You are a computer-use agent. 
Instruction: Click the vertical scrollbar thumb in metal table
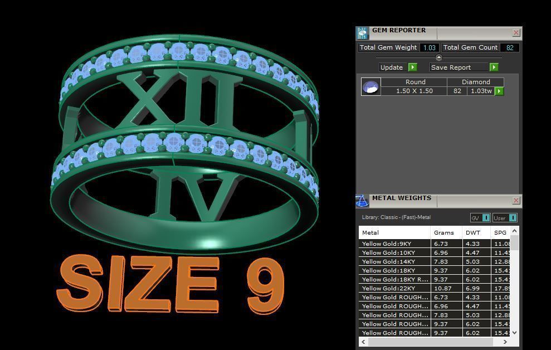point(514,243)
